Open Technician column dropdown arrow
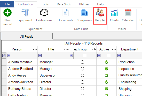Viewport: 142px width, 96px height. (92, 49)
